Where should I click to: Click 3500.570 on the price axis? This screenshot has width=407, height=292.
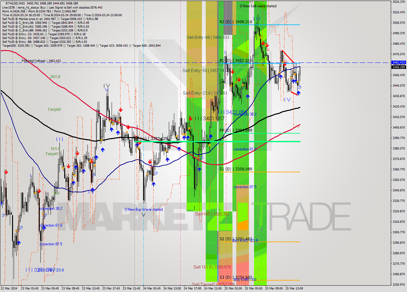point(398,23)
